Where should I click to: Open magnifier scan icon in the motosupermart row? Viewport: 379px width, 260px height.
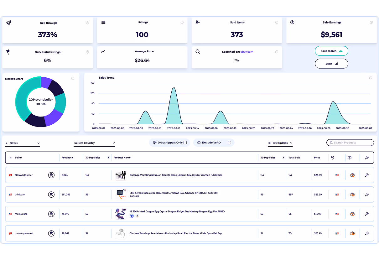tap(367, 233)
